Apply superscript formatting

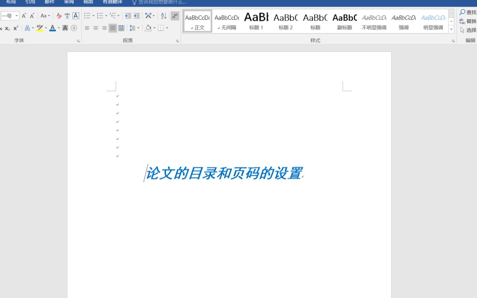tap(15, 28)
